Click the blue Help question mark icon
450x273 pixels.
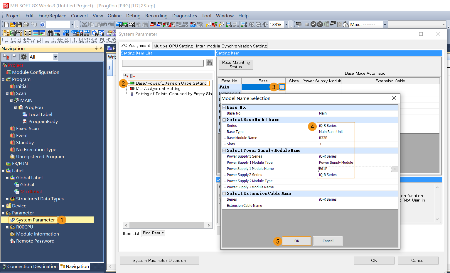(x=42, y=25)
